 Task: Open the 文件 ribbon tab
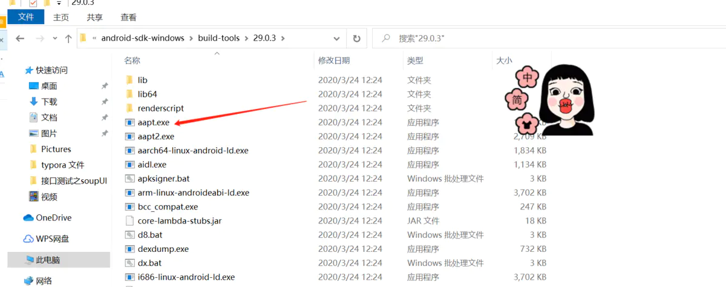point(26,18)
